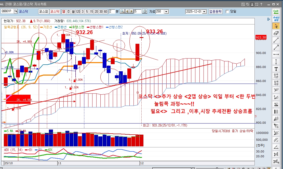Screen dimensions: 283x169
Task: Click the 업종등락 button
Action: (215, 11)
